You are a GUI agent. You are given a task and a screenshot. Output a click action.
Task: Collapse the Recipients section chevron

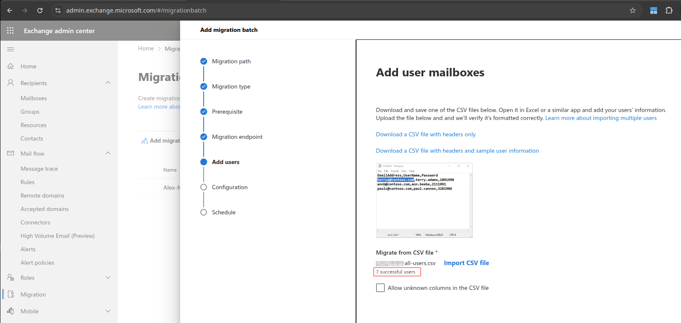tap(108, 83)
